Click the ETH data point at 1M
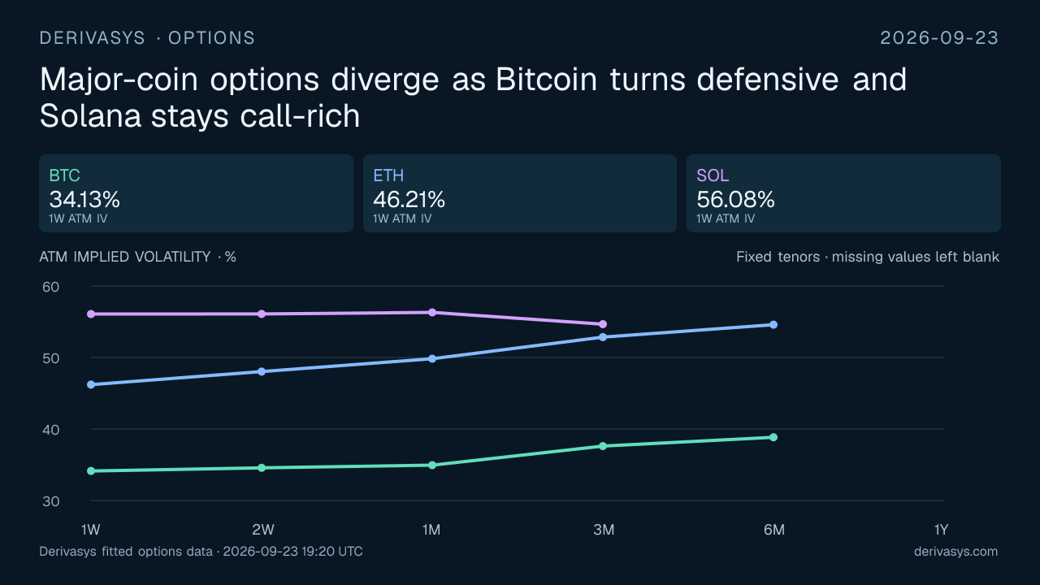Image resolution: width=1040 pixels, height=585 pixels. tap(432, 358)
